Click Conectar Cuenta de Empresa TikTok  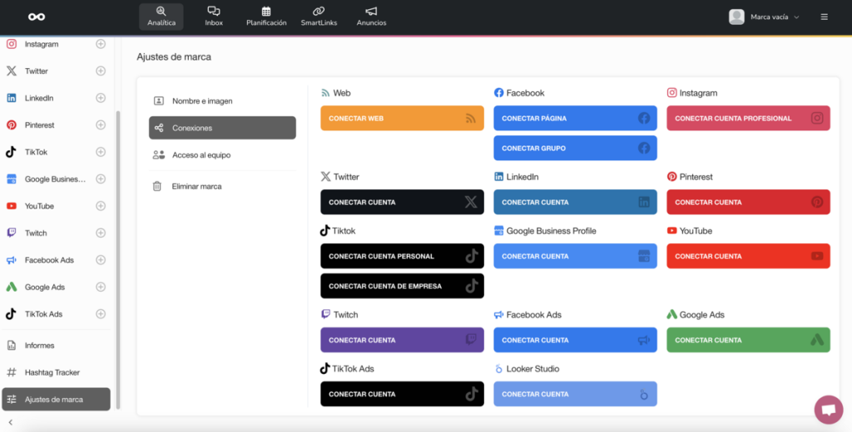[x=402, y=286]
